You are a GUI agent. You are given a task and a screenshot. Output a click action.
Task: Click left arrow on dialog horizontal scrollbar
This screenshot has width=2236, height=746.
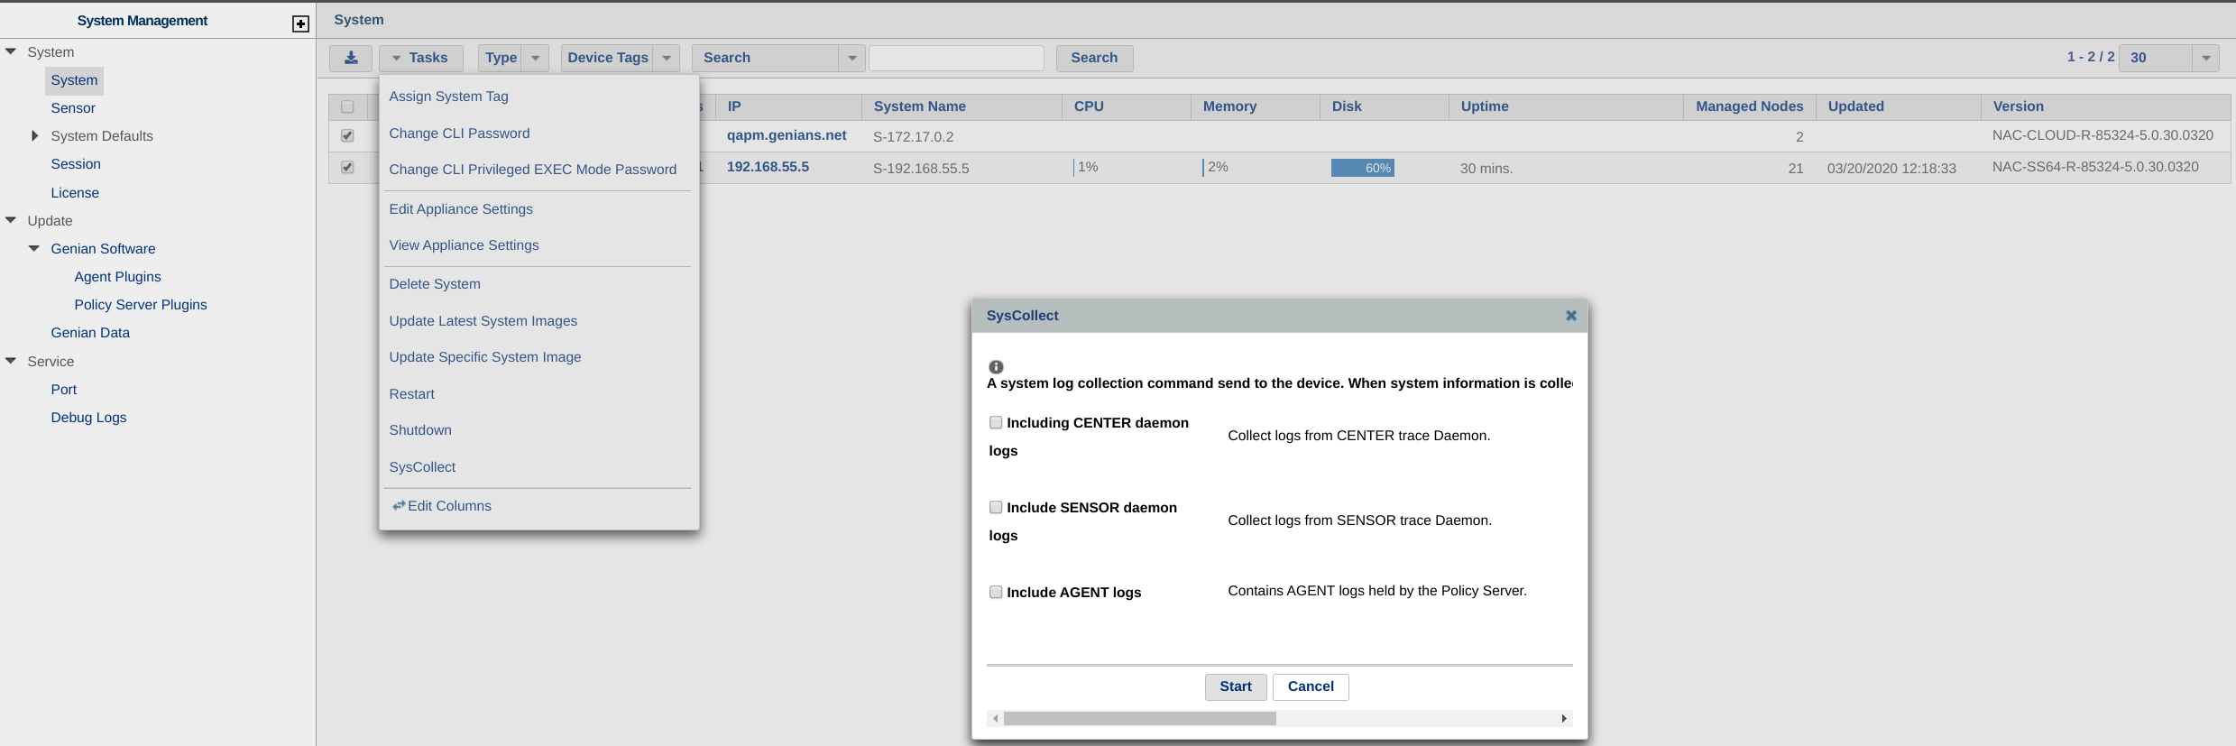point(995,719)
